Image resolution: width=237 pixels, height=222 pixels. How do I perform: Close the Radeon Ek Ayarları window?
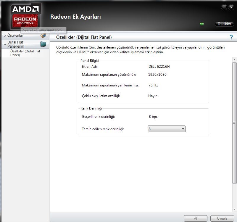(x=231, y=7)
